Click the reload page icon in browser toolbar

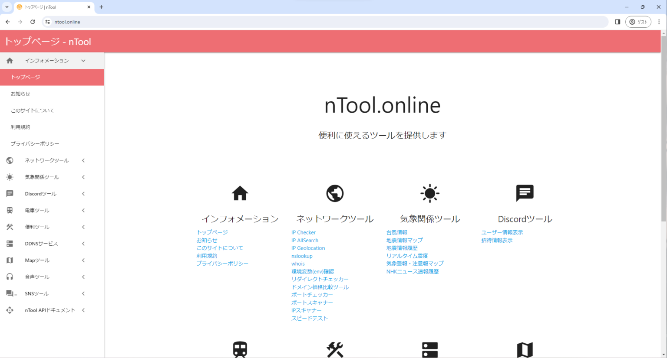click(33, 22)
